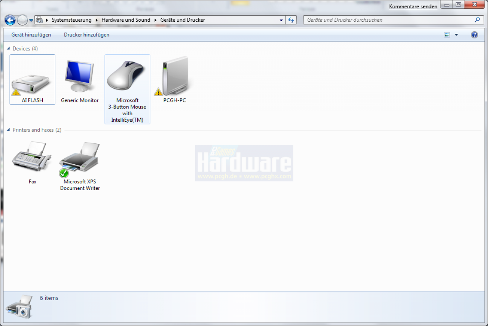The width and height of the screenshot is (488, 326).
Task: Click the green default checkmark on XPS printer
Action: tap(64, 173)
